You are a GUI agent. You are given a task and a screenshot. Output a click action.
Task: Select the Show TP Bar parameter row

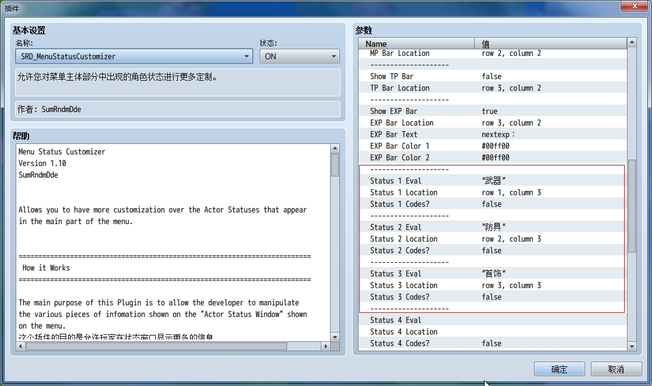(493, 76)
